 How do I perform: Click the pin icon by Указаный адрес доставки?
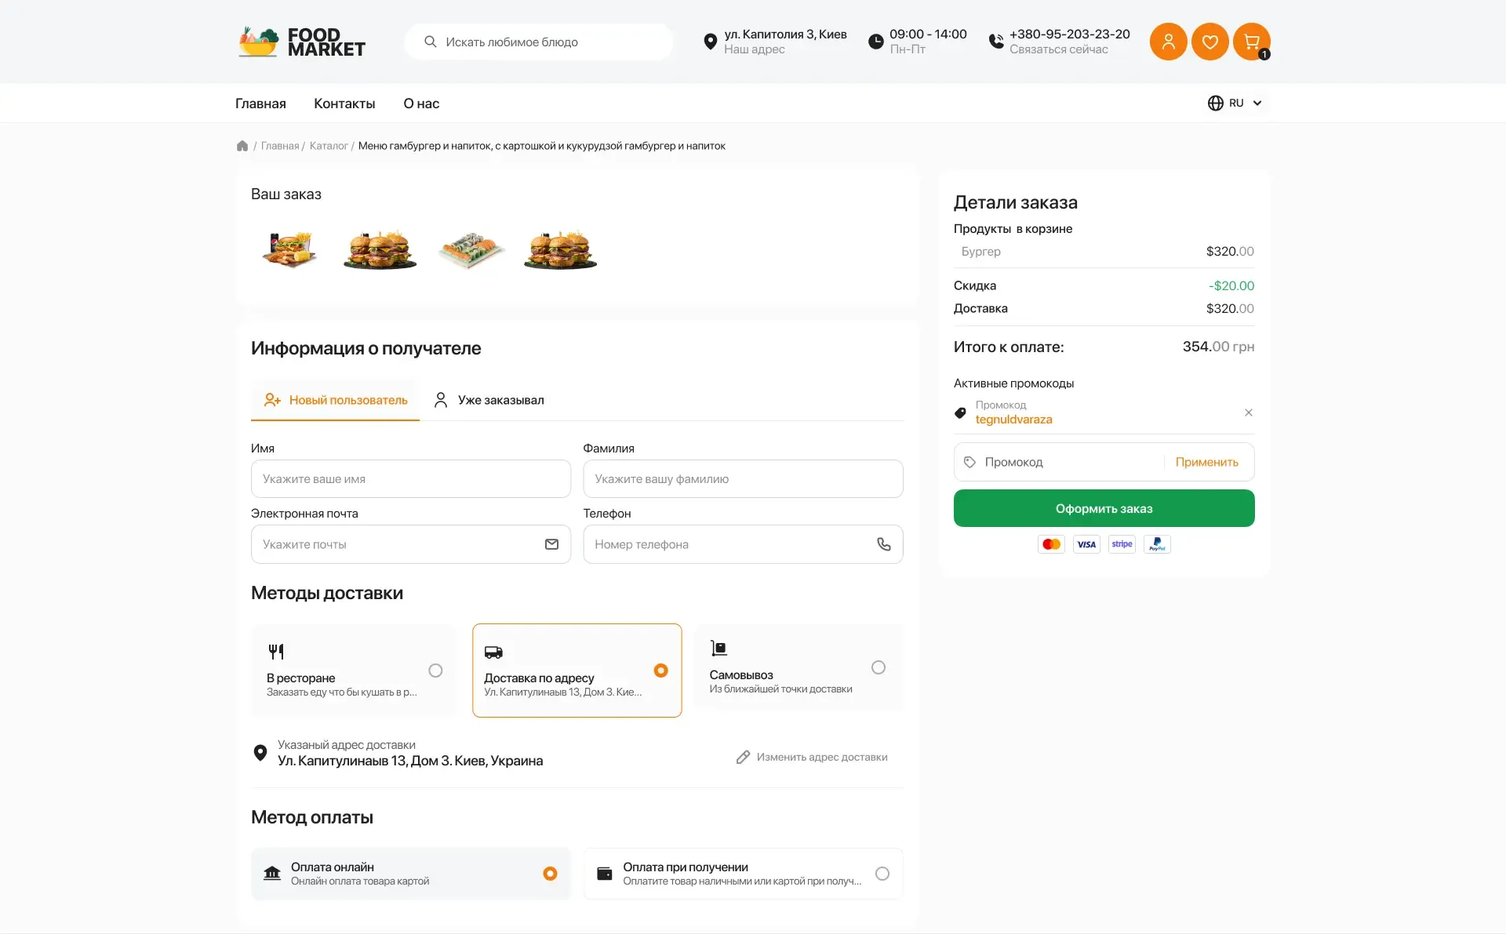[x=260, y=753]
